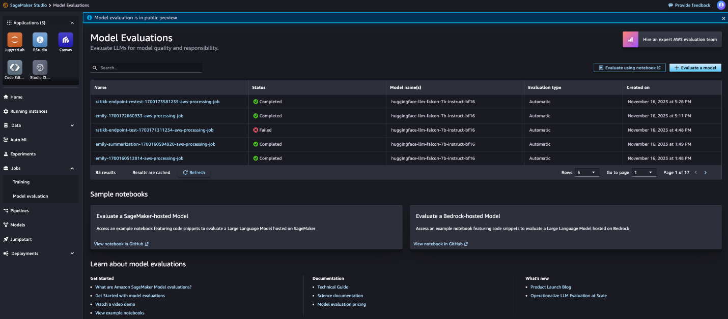The width and height of the screenshot is (728, 319).
Task: Open the Model evaluation pricing link
Action: click(x=341, y=304)
